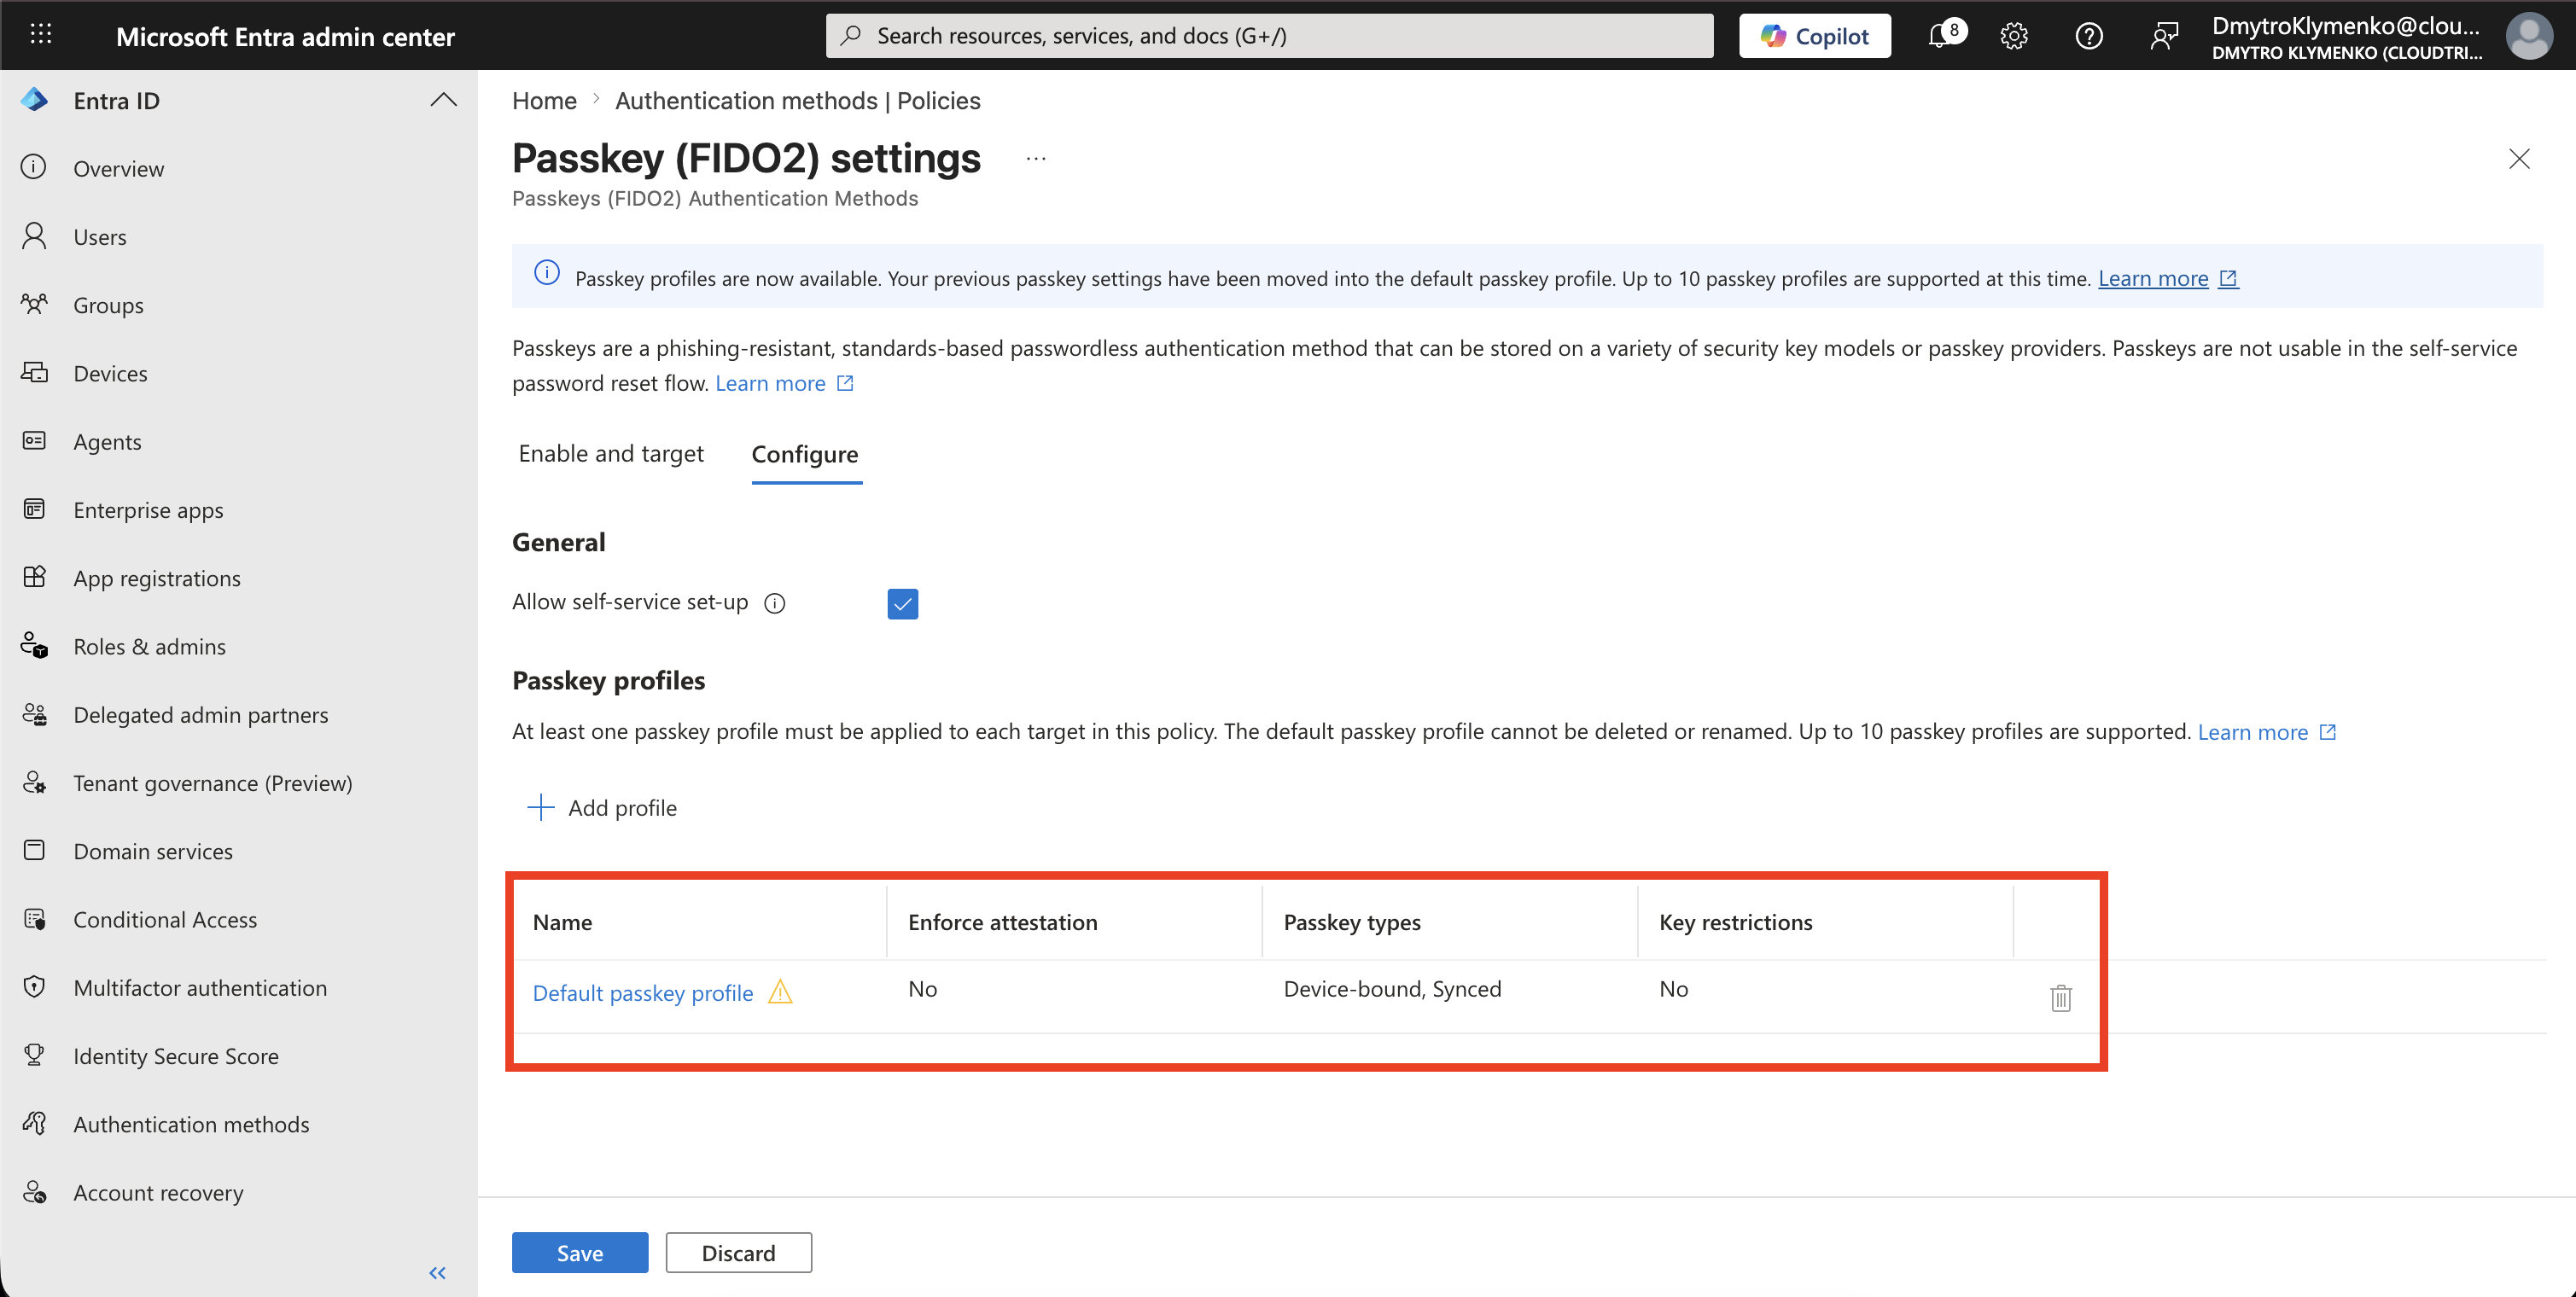This screenshot has height=1297, width=2576.
Task: Click the warning triangle beside Default passkey profile
Action: click(780, 992)
